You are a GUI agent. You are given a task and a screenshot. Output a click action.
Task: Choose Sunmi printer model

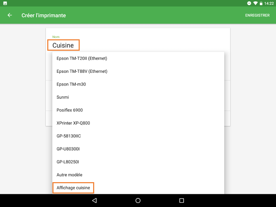pyautogui.click(x=63, y=97)
